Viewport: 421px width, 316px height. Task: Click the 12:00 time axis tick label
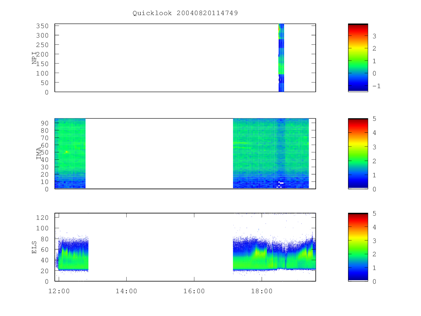tap(59, 291)
